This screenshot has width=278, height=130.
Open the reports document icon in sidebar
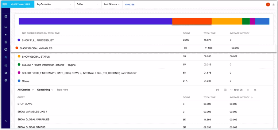click(x=6, y=42)
